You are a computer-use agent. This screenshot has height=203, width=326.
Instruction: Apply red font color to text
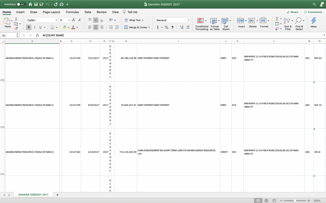click(73, 27)
